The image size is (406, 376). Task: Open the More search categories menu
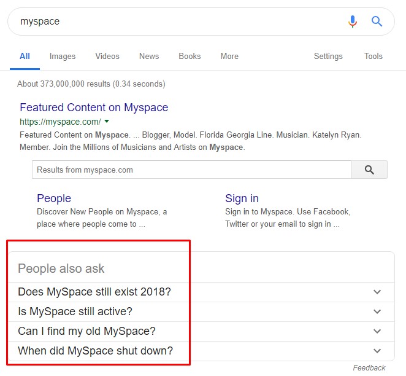pos(229,56)
